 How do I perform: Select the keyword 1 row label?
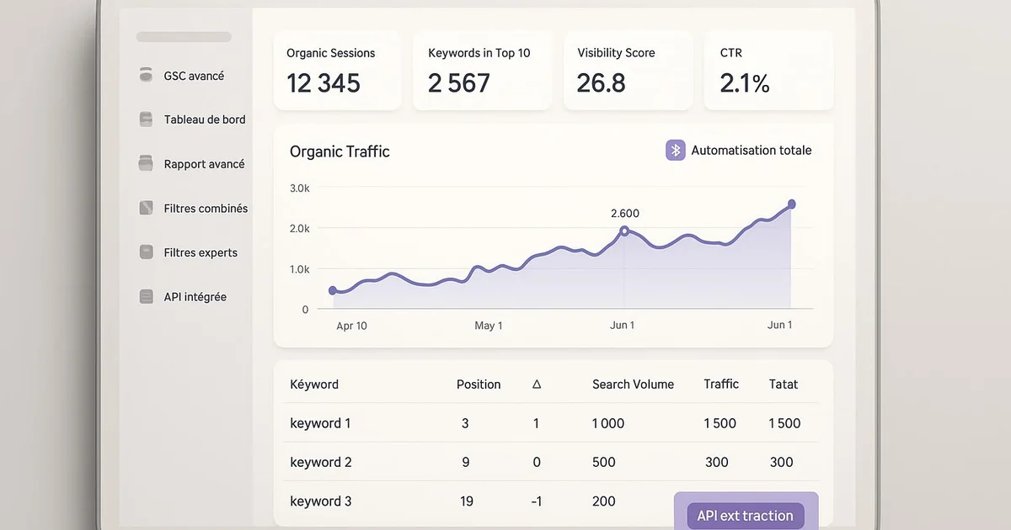click(320, 423)
